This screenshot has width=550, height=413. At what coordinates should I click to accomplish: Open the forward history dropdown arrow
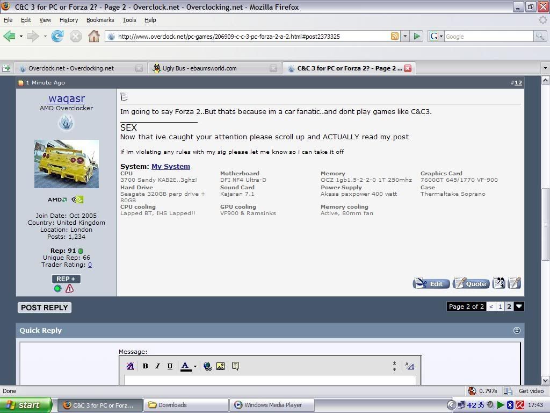[45, 36]
